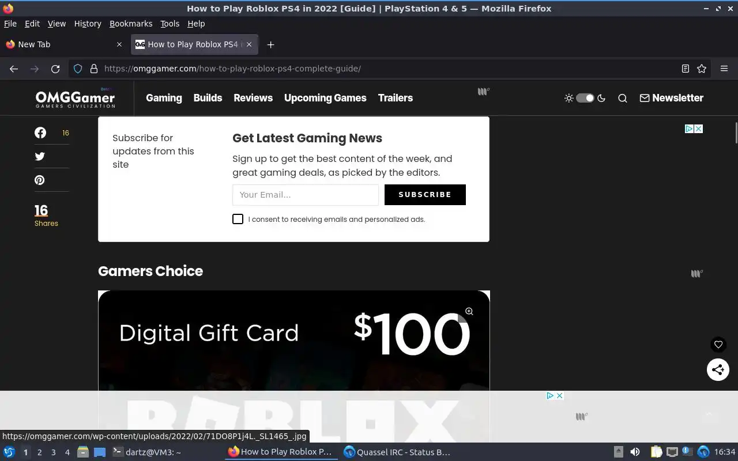
Task: Open the File menu
Action: 10,24
